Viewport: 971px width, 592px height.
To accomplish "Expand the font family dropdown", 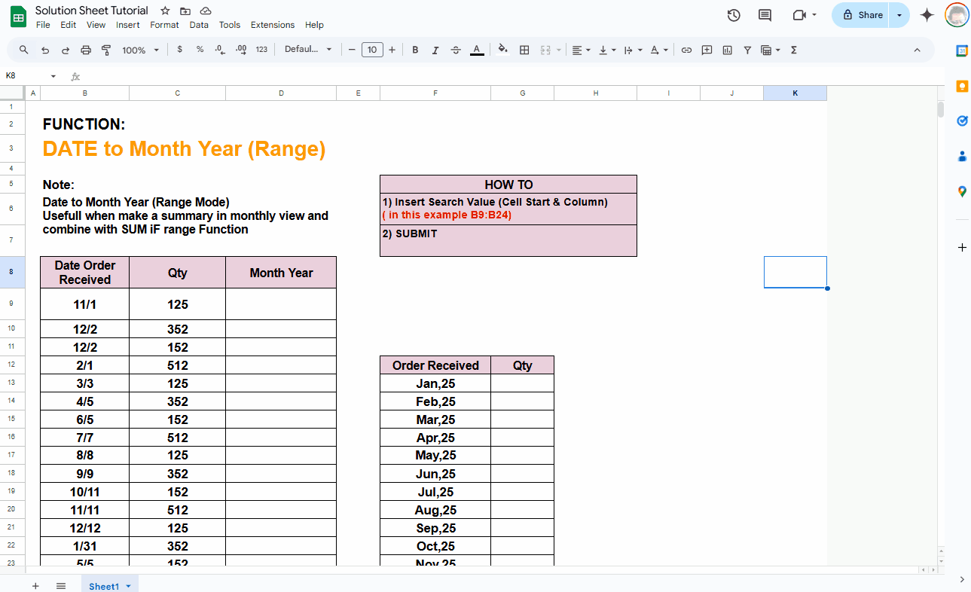I will tap(308, 50).
